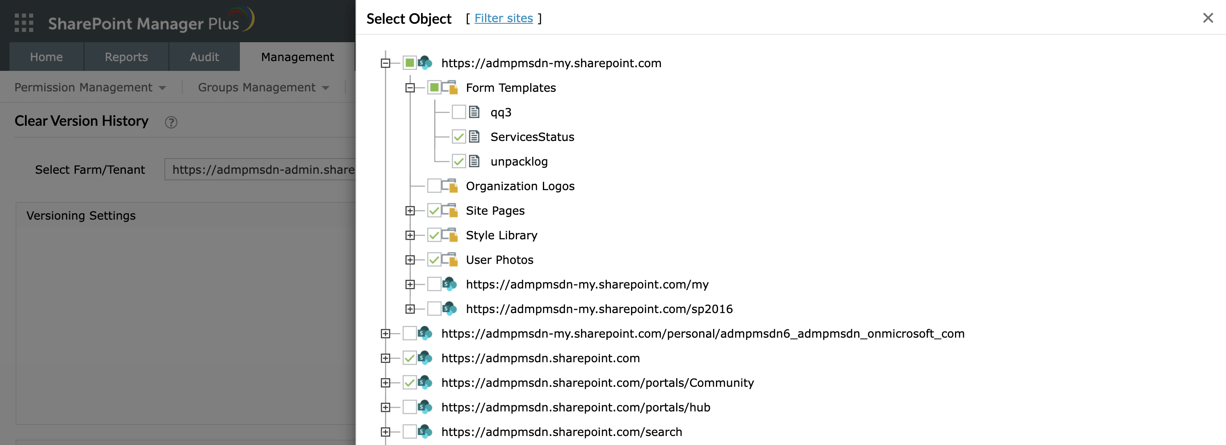
Task: Click the SharePoint site icon for admpmsdn-my.sharepoint.com root
Action: pos(425,63)
